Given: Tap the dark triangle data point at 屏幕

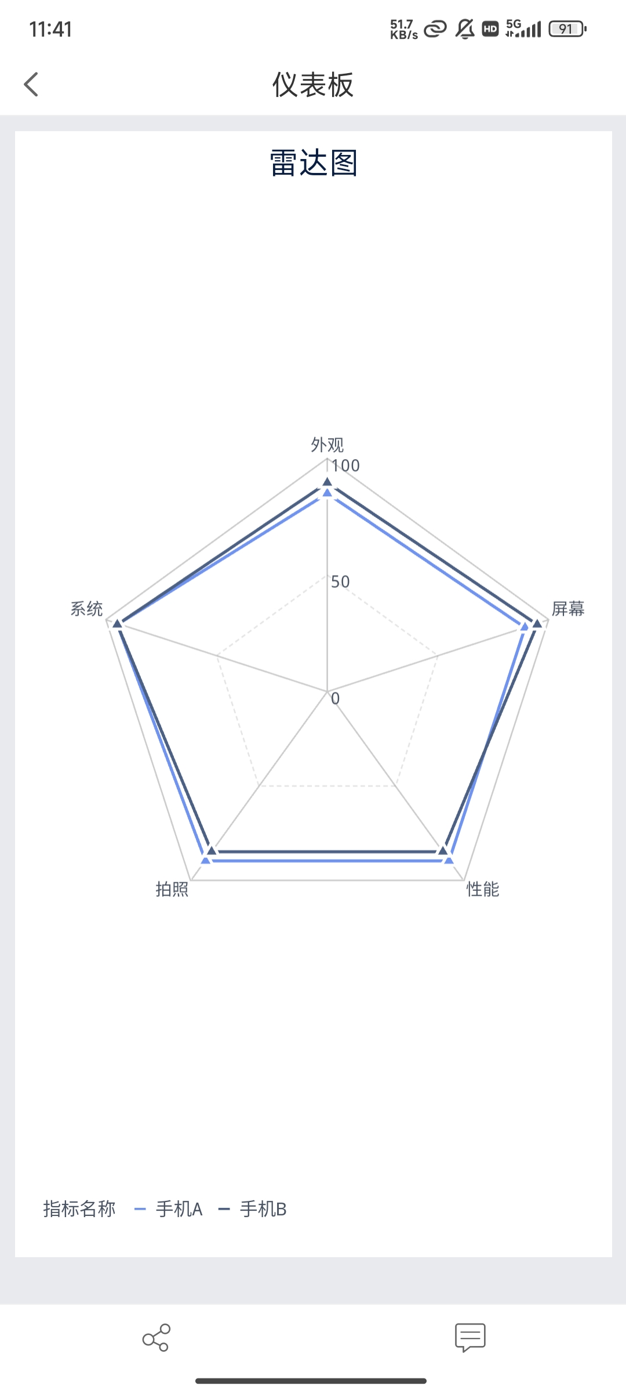Looking at the screenshot, I should coord(537,623).
